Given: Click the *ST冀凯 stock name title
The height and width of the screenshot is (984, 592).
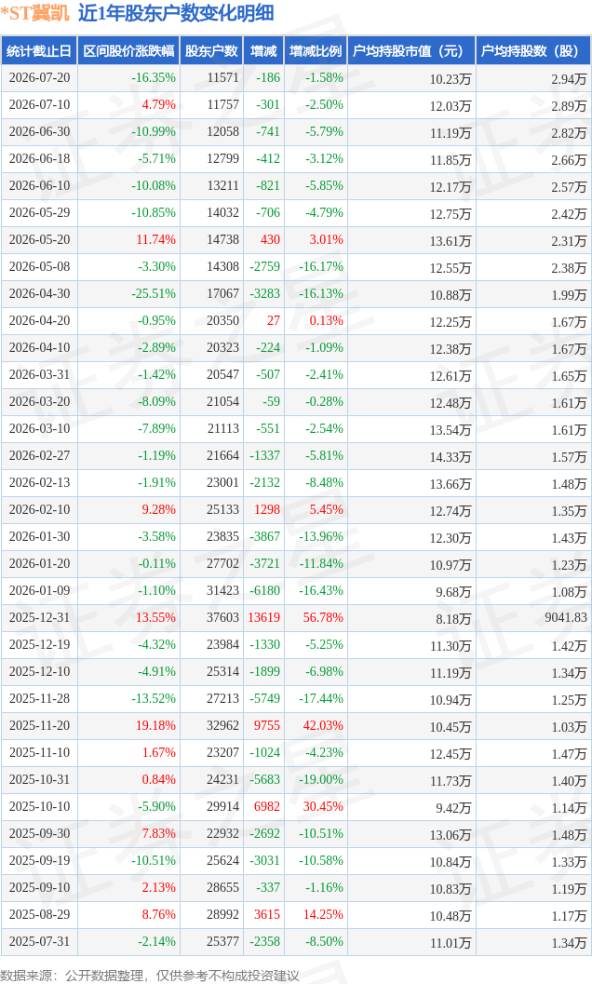Looking at the screenshot, I should point(35,12).
